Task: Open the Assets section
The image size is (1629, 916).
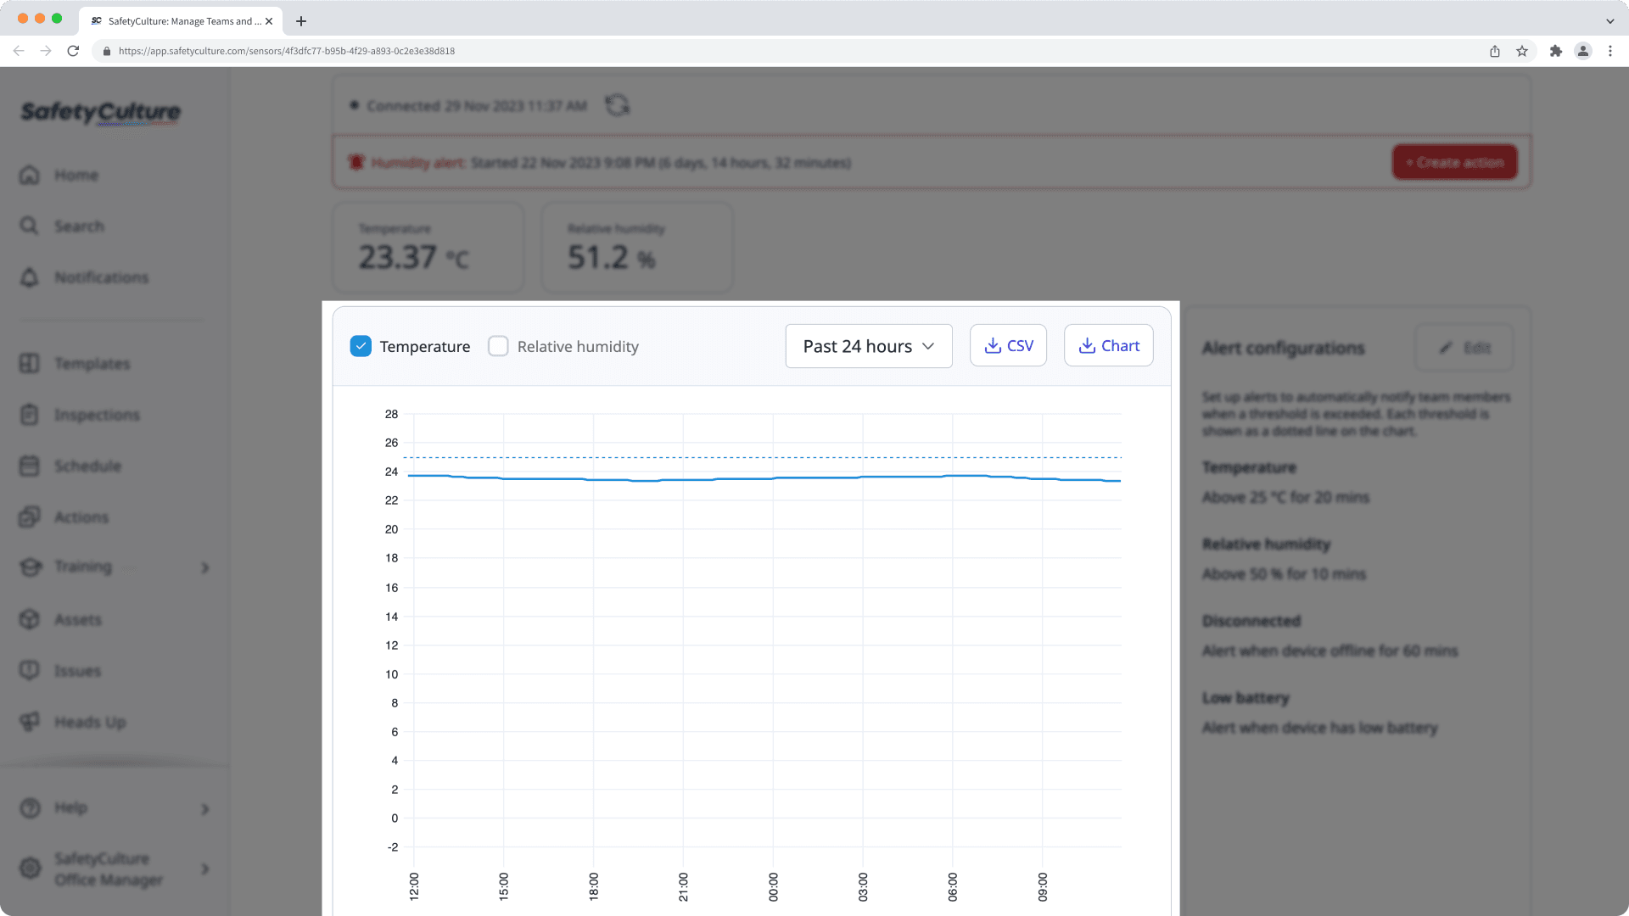Action: (x=78, y=619)
